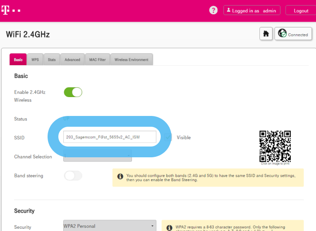
Task: Open the Channel Selection dropdown
Action: pos(97,157)
